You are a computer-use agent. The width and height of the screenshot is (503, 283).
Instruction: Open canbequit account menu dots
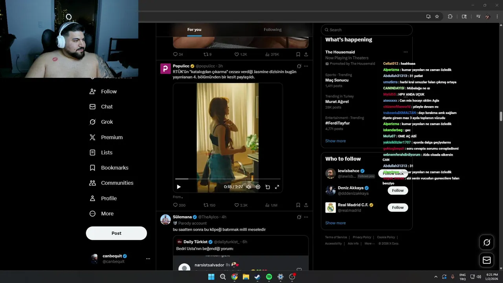pyautogui.click(x=148, y=259)
